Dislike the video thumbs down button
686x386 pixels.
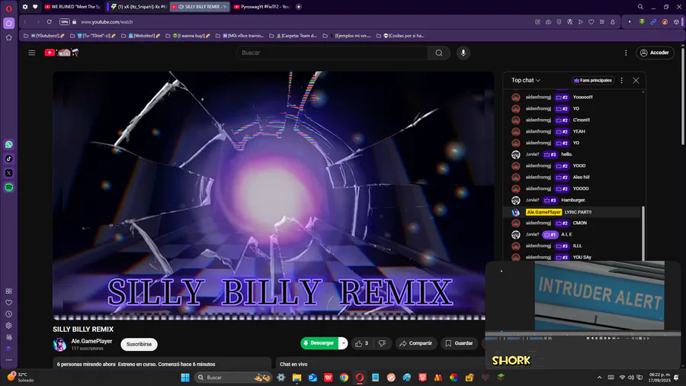[382, 343]
